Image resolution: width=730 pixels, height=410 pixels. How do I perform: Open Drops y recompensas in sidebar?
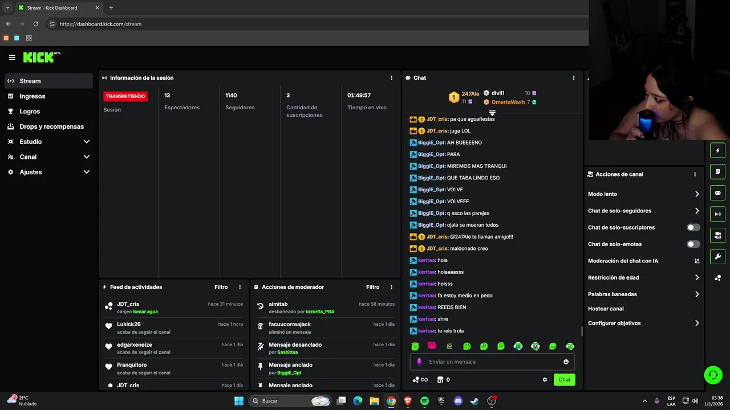tap(48, 126)
